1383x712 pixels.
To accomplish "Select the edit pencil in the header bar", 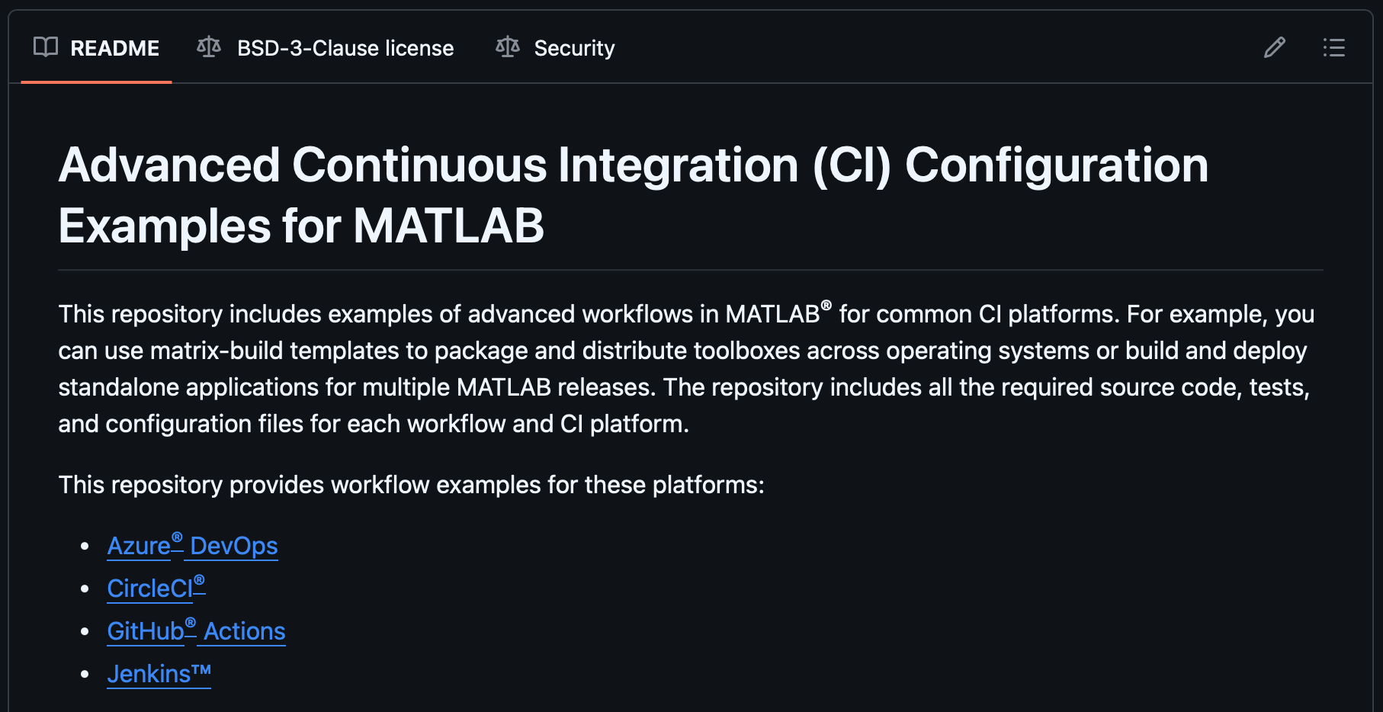I will 1274,48.
